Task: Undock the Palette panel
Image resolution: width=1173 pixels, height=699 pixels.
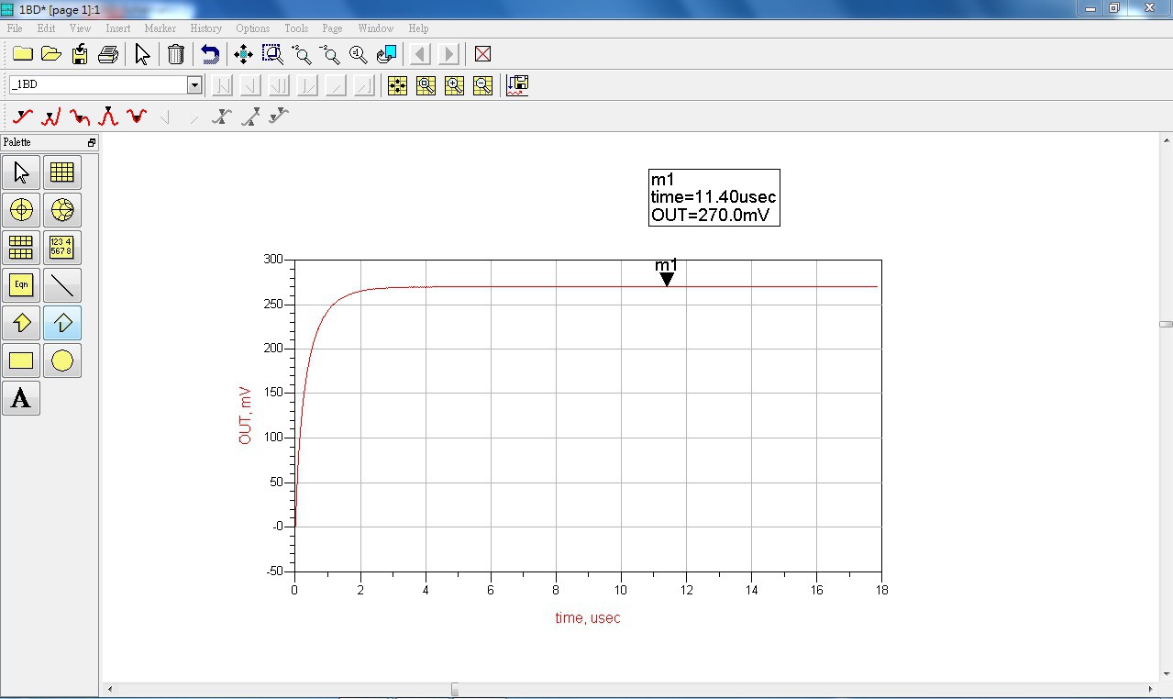Action: pos(92,143)
